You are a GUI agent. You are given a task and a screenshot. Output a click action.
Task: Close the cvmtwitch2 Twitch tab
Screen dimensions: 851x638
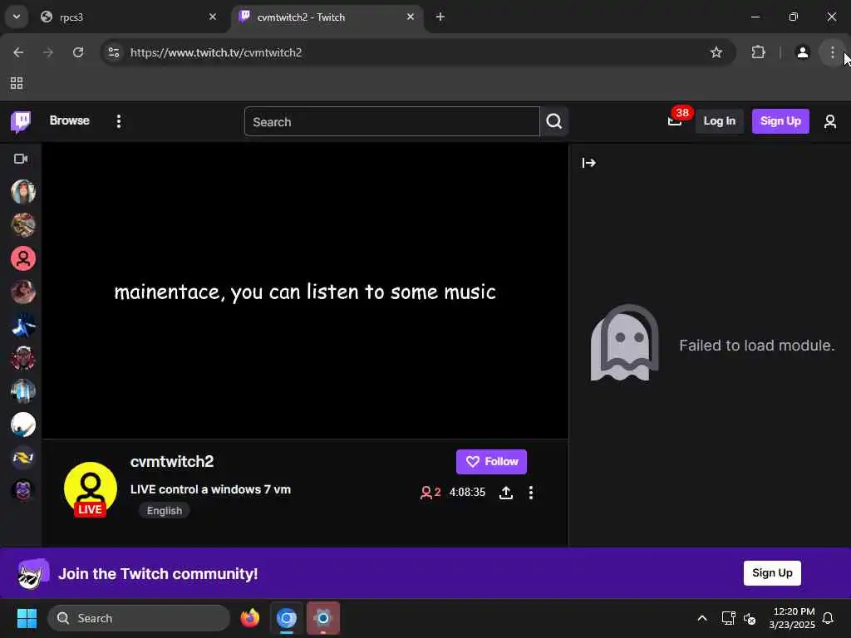pos(411,17)
